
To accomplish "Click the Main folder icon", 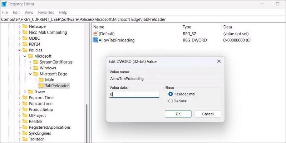I will tap(41, 80).
